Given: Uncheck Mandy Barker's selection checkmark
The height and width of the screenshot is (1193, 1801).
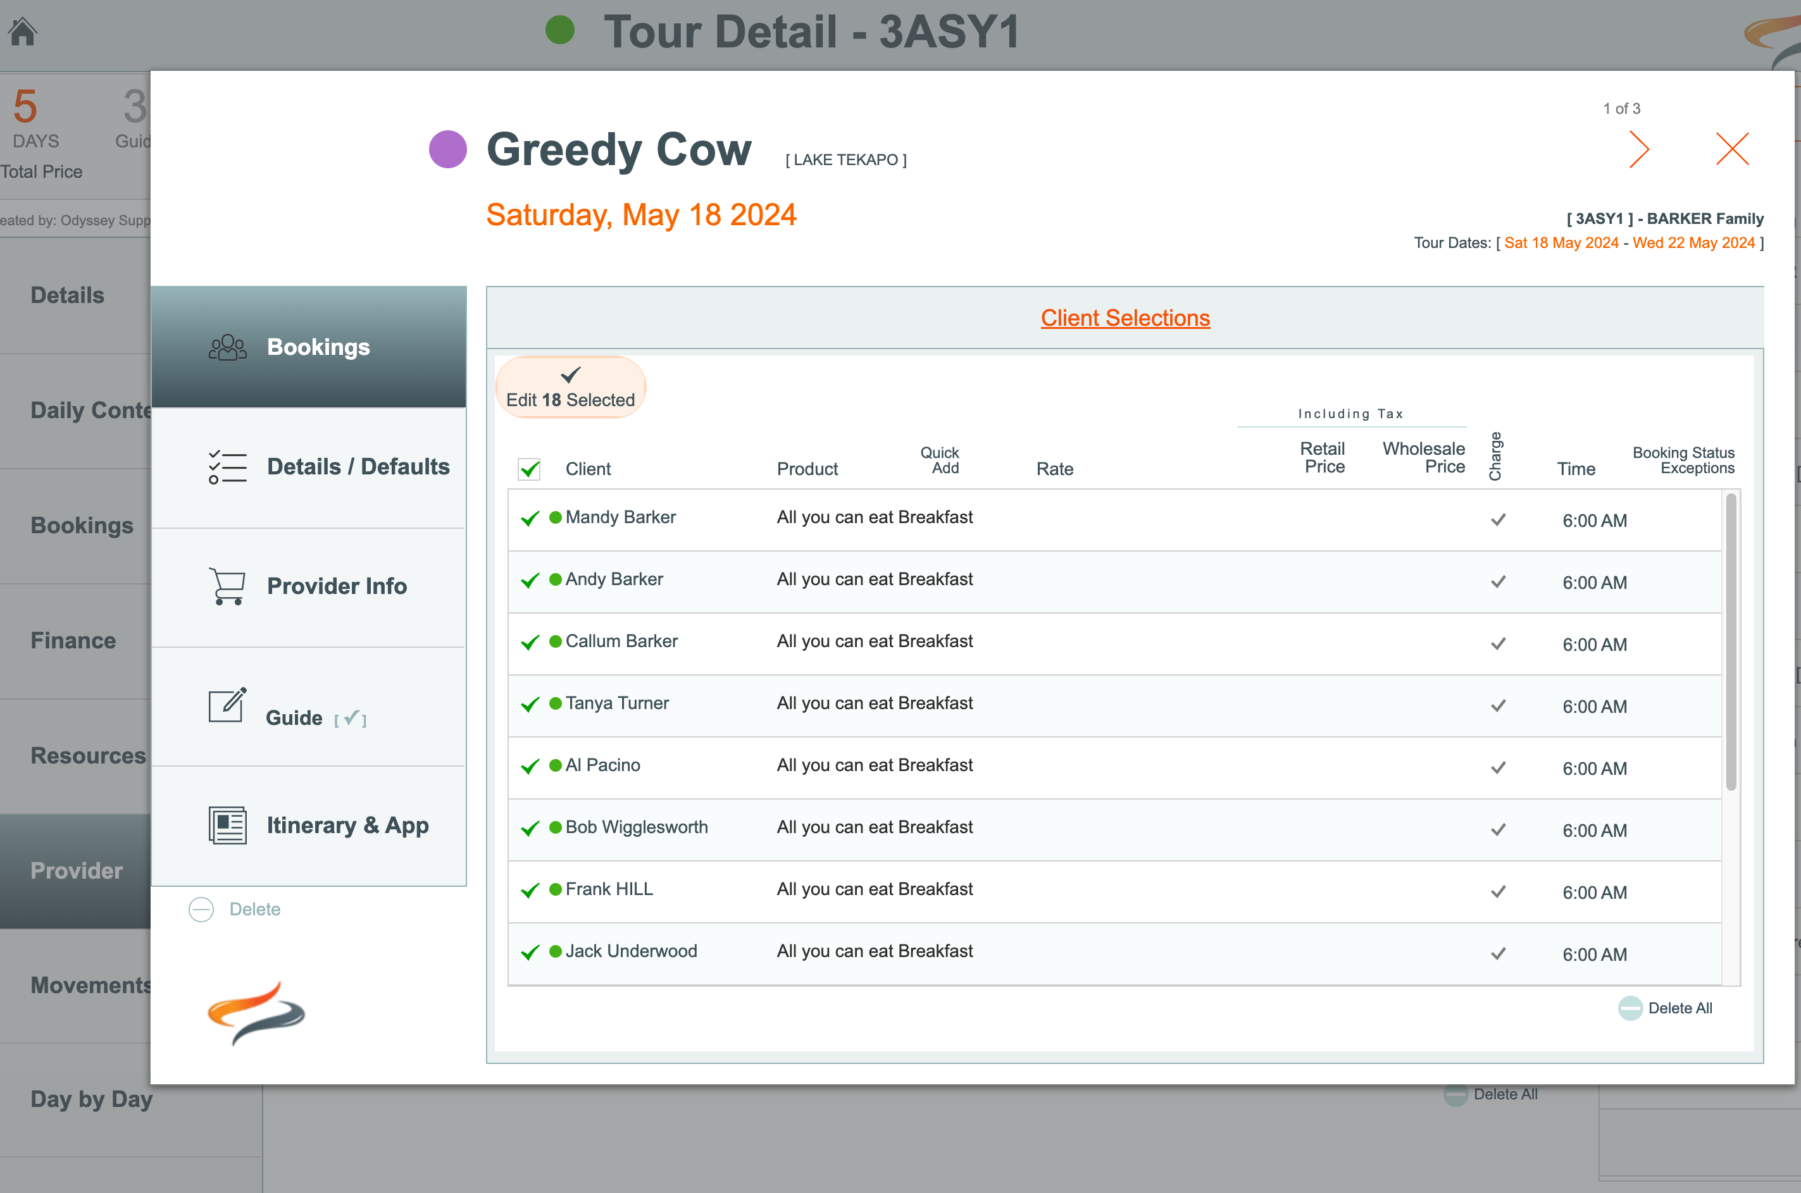Looking at the screenshot, I should [x=530, y=519].
